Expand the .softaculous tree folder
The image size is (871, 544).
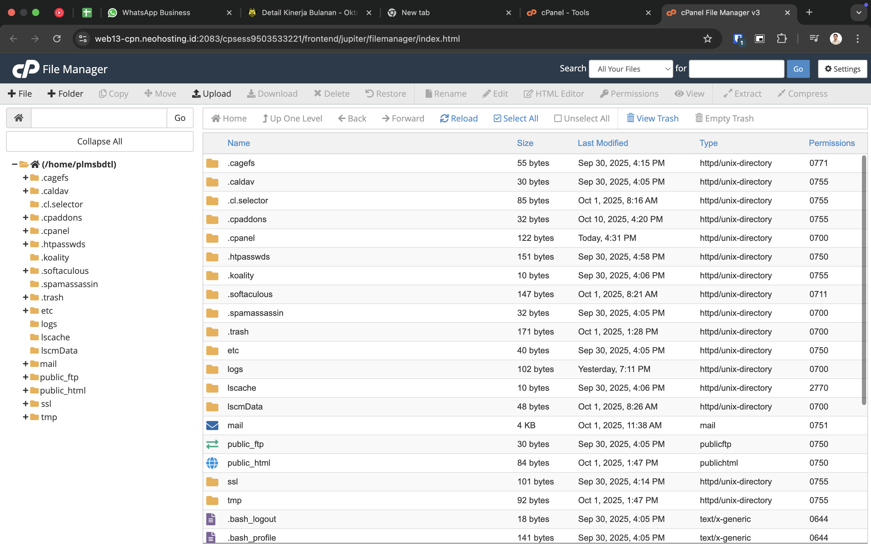(x=25, y=270)
